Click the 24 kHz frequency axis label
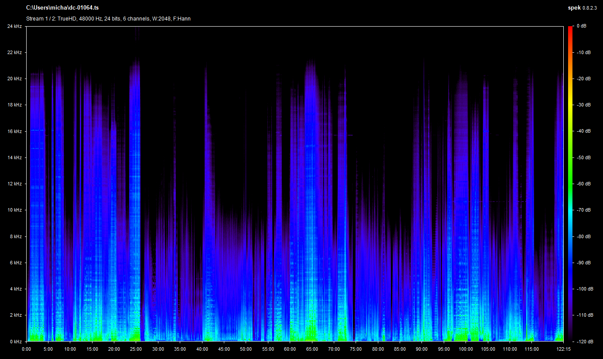 (14, 26)
